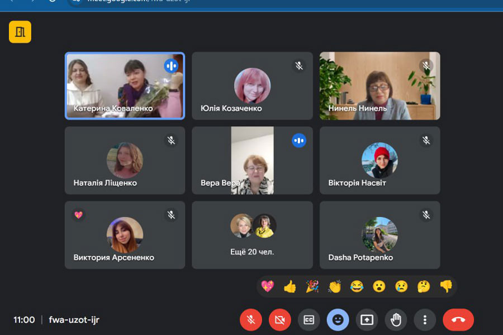
Task: Send the thumbs down reaction
Action: 446,286
